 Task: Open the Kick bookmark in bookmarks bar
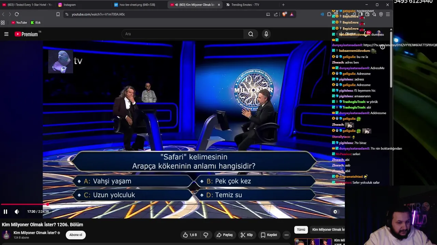pos(36,22)
